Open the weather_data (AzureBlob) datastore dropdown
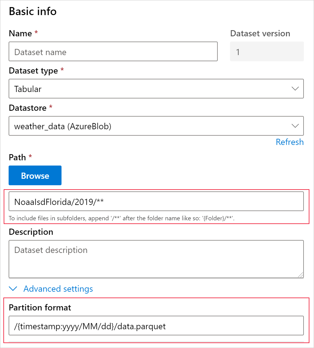 coord(148,126)
